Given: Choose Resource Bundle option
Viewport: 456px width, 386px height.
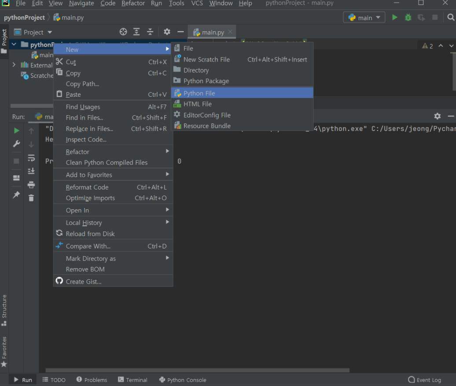Looking at the screenshot, I should [242, 126].
